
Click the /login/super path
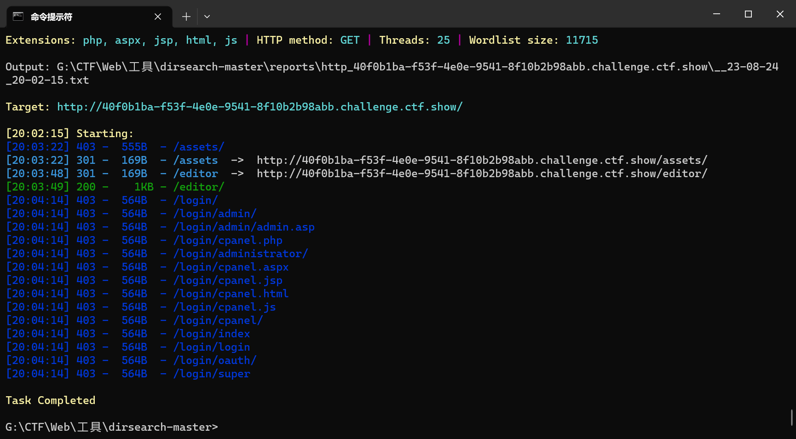click(212, 374)
